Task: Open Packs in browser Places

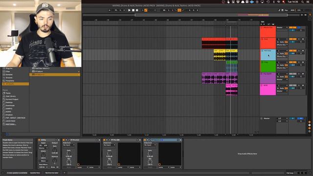Action: click(8, 93)
